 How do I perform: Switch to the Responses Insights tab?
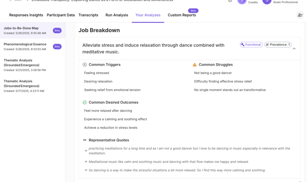coord(26,15)
